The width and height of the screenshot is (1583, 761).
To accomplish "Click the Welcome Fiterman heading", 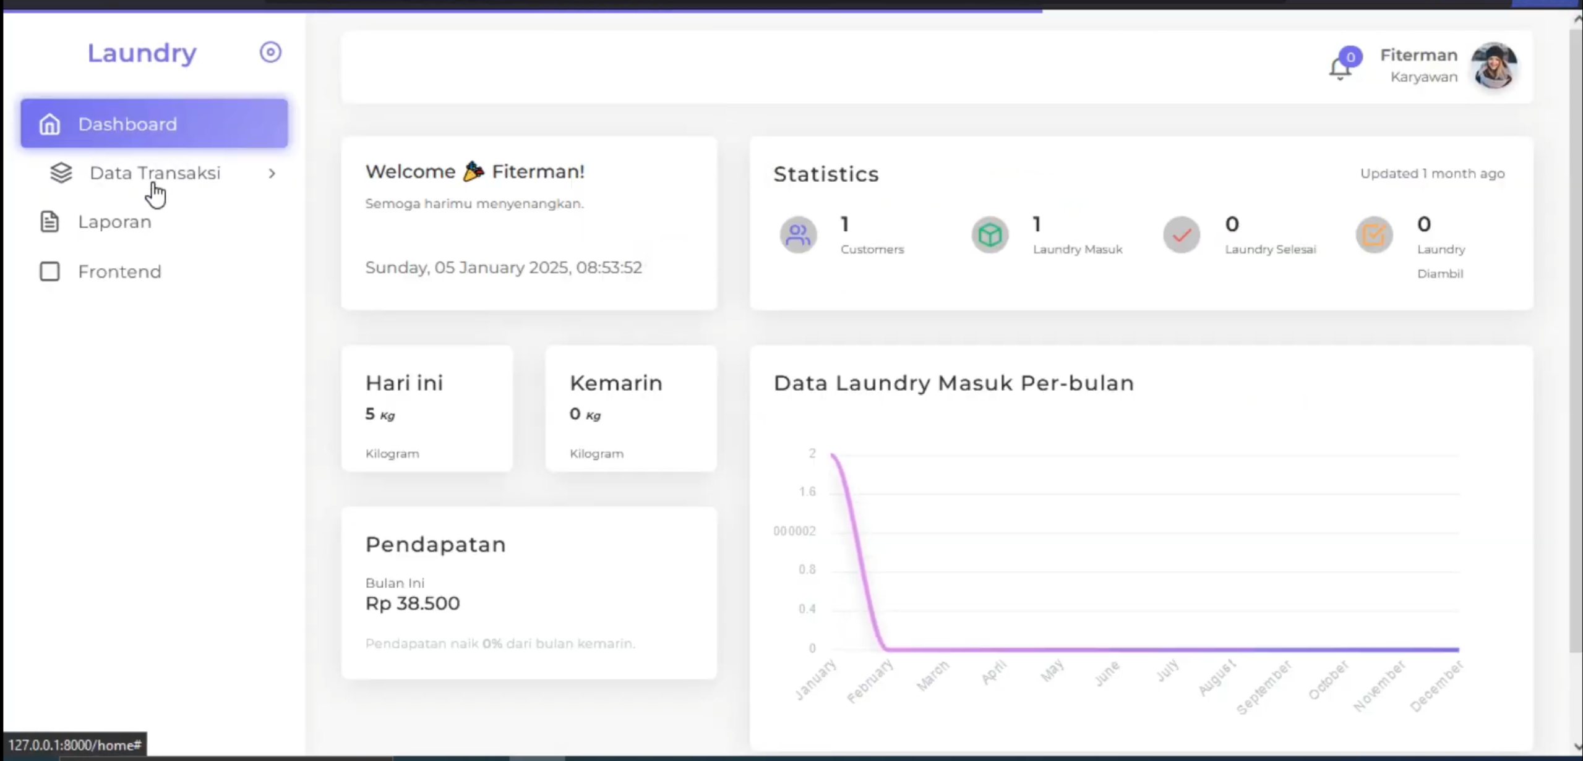I will coord(474,171).
